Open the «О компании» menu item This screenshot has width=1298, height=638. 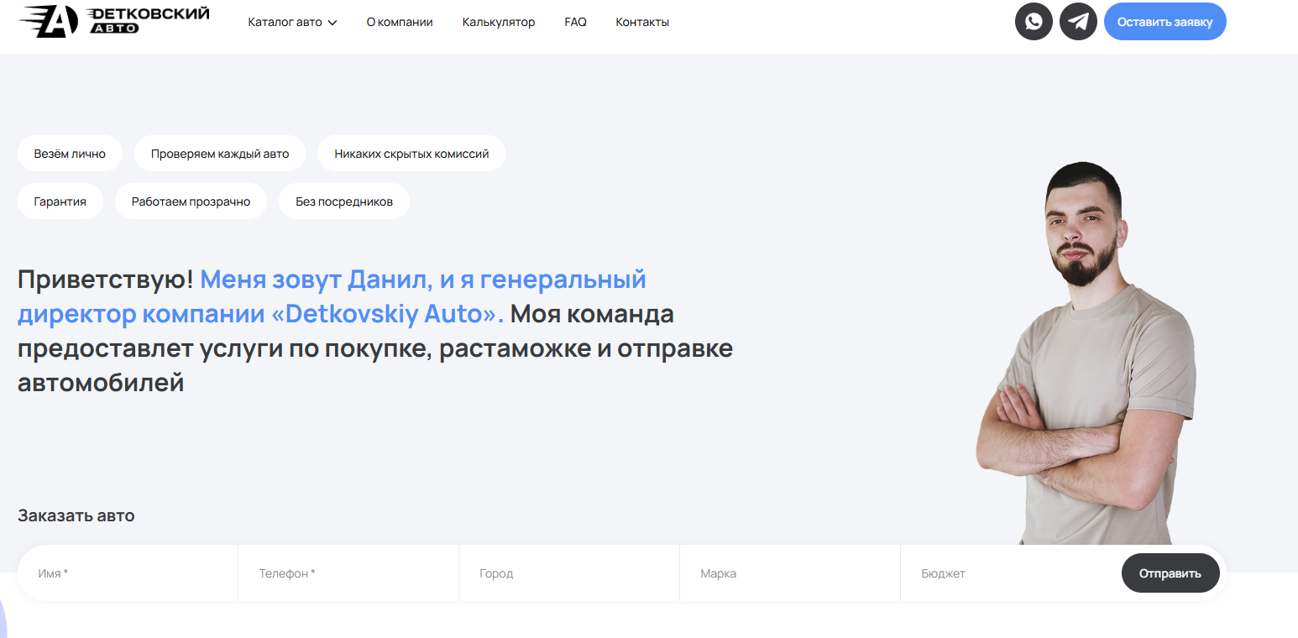pyautogui.click(x=400, y=22)
